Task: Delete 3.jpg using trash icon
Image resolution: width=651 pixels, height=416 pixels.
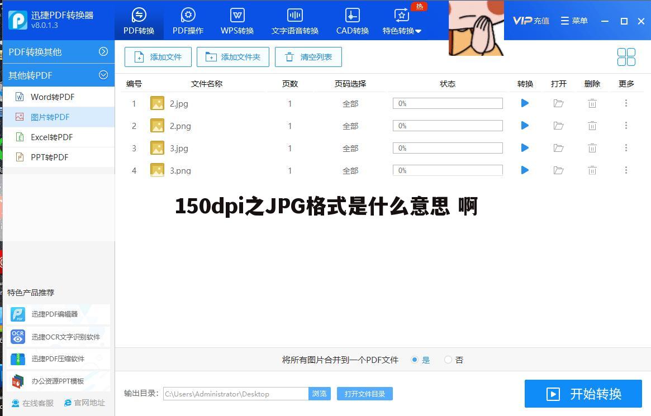Action: [x=592, y=148]
